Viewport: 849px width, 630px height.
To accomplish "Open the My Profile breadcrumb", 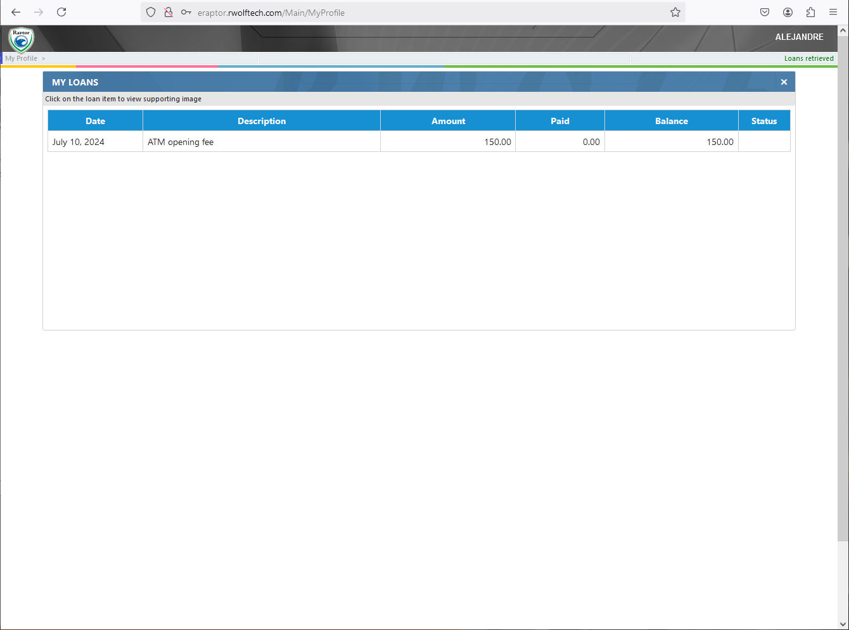I will pyautogui.click(x=22, y=58).
